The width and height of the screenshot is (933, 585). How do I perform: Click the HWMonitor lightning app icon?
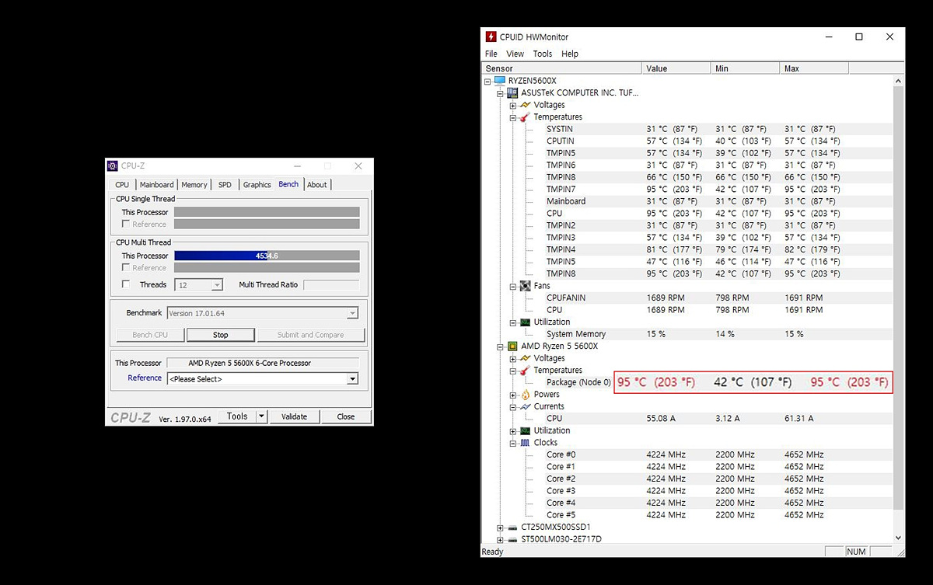[x=491, y=37]
